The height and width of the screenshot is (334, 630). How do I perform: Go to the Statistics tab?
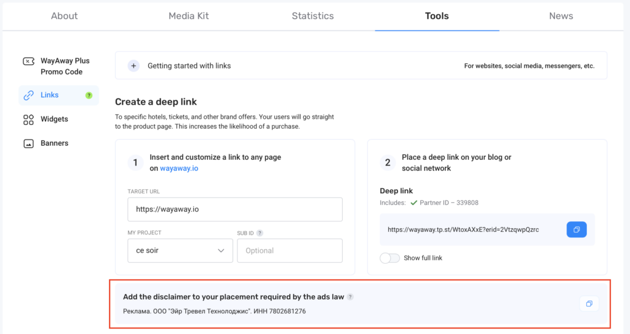tap(313, 16)
